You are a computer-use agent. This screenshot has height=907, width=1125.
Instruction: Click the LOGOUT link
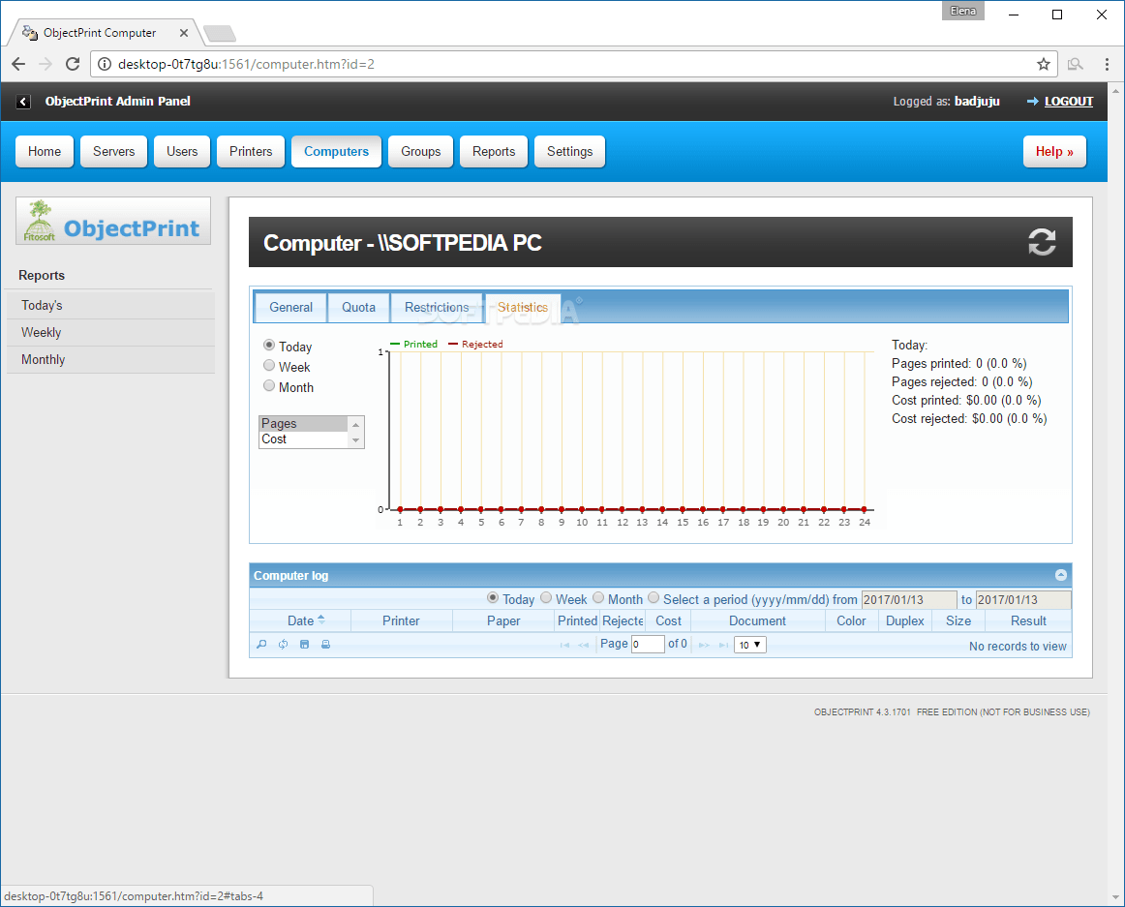coord(1069,102)
